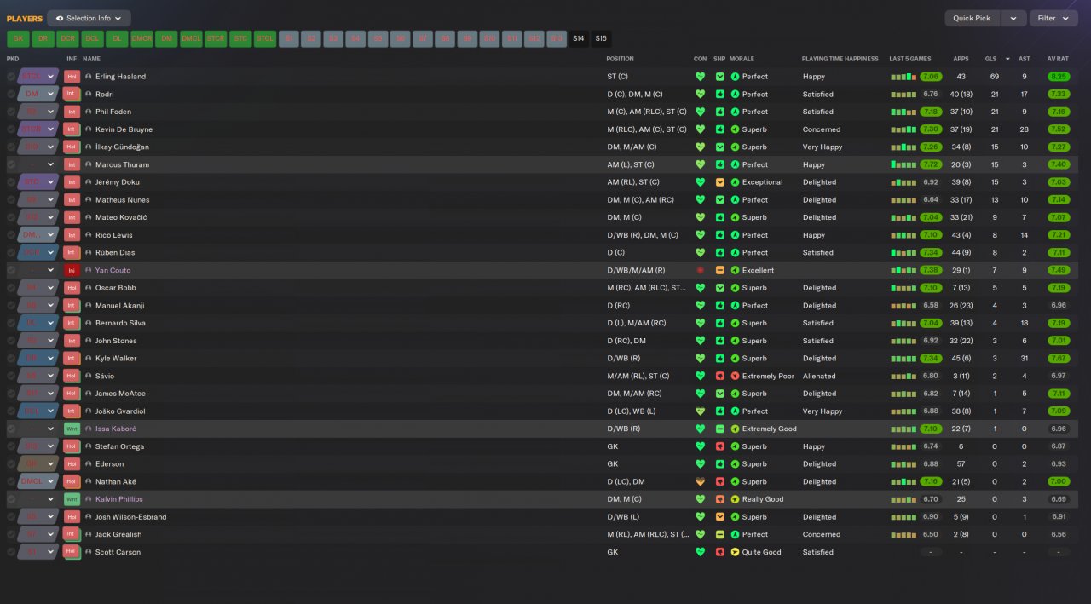Click Wnt status icon for Issa Kaboré
1091x604 pixels.
[72, 429]
